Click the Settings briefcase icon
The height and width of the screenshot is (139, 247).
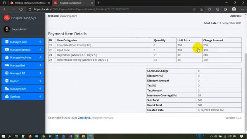(x=7, y=97)
